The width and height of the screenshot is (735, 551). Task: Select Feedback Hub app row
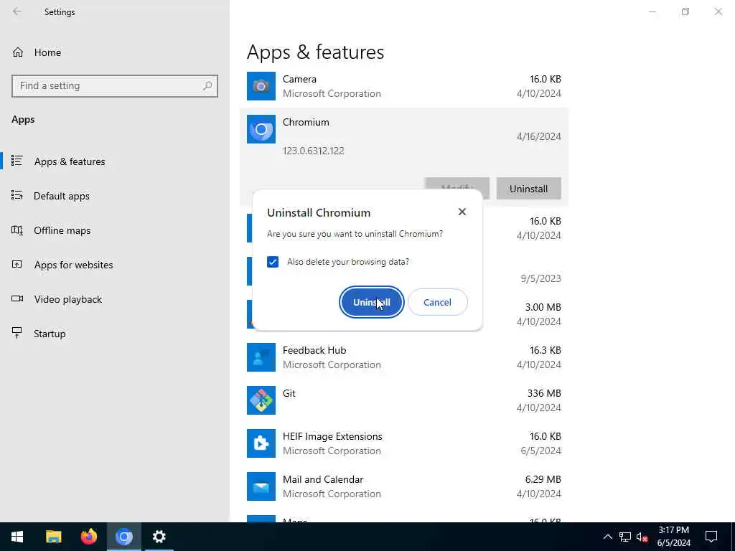[x=404, y=357]
